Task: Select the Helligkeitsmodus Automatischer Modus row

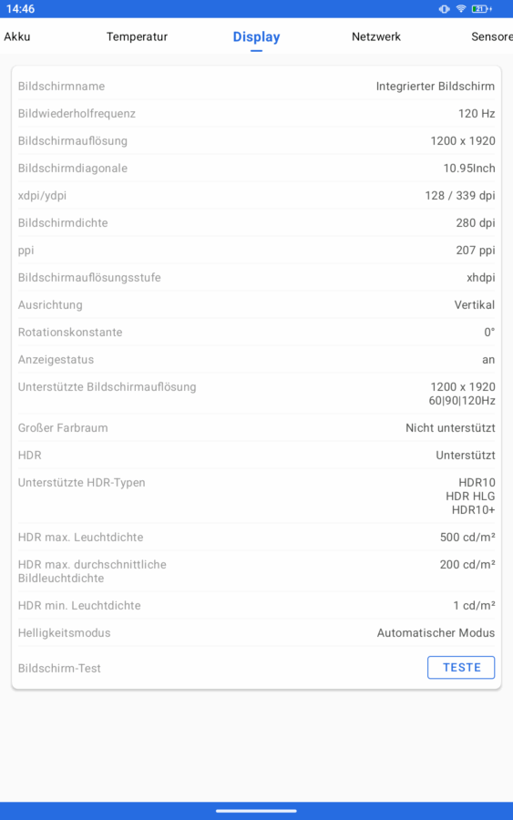Action: pyautogui.click(x=256, y=633)
